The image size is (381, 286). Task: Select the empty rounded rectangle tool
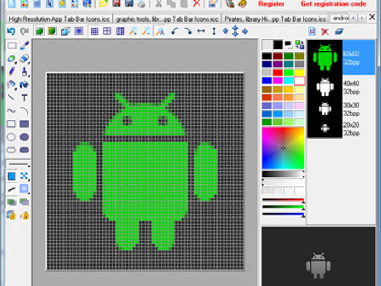point(11,150)
